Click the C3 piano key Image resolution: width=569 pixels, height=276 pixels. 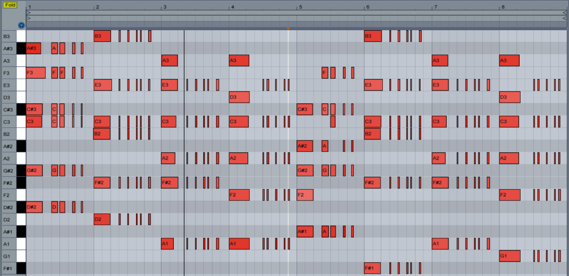[21, 122]
